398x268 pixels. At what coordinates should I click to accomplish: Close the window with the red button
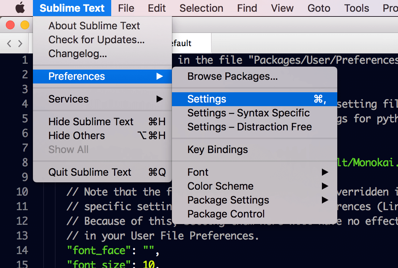coord(10,25)
